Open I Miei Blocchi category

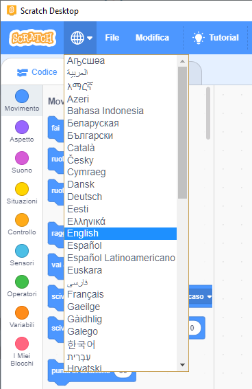(x=22, y=351)
